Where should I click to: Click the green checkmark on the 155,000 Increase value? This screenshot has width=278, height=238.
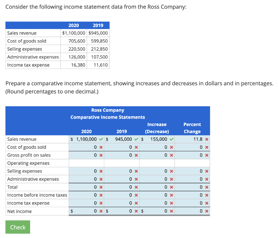171,139
